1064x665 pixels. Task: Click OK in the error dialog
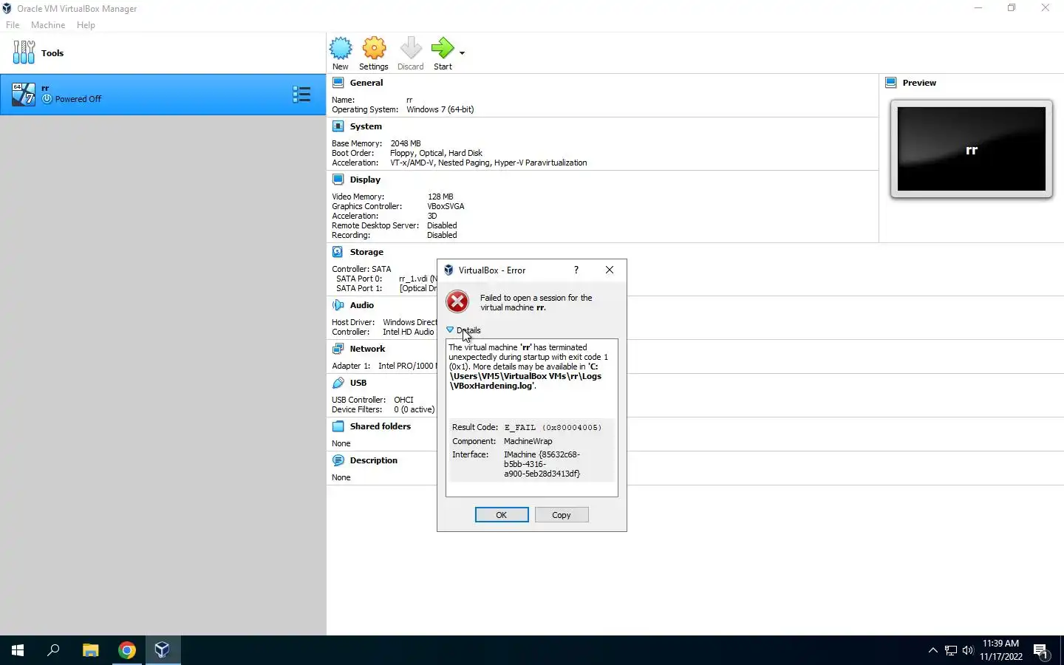[x=502, y=515]
